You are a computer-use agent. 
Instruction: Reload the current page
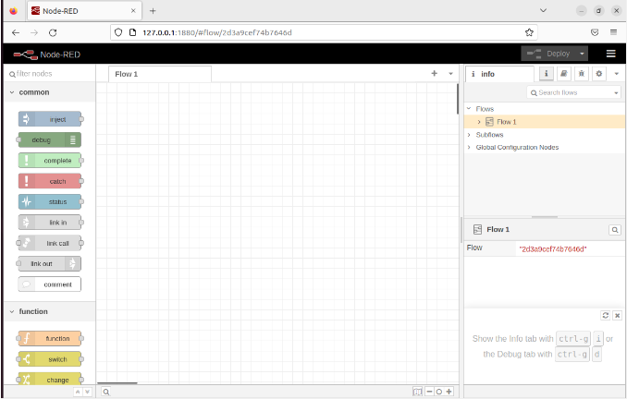coord(53,32)
